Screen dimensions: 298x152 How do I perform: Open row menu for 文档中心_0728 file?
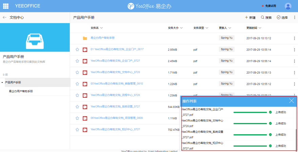pos(294,73)
